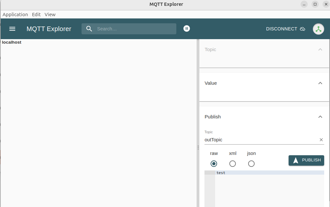The width and height of the screenshot is (330, 207).
Task: Click into the message payload editor
Action: tap(269, 188)
